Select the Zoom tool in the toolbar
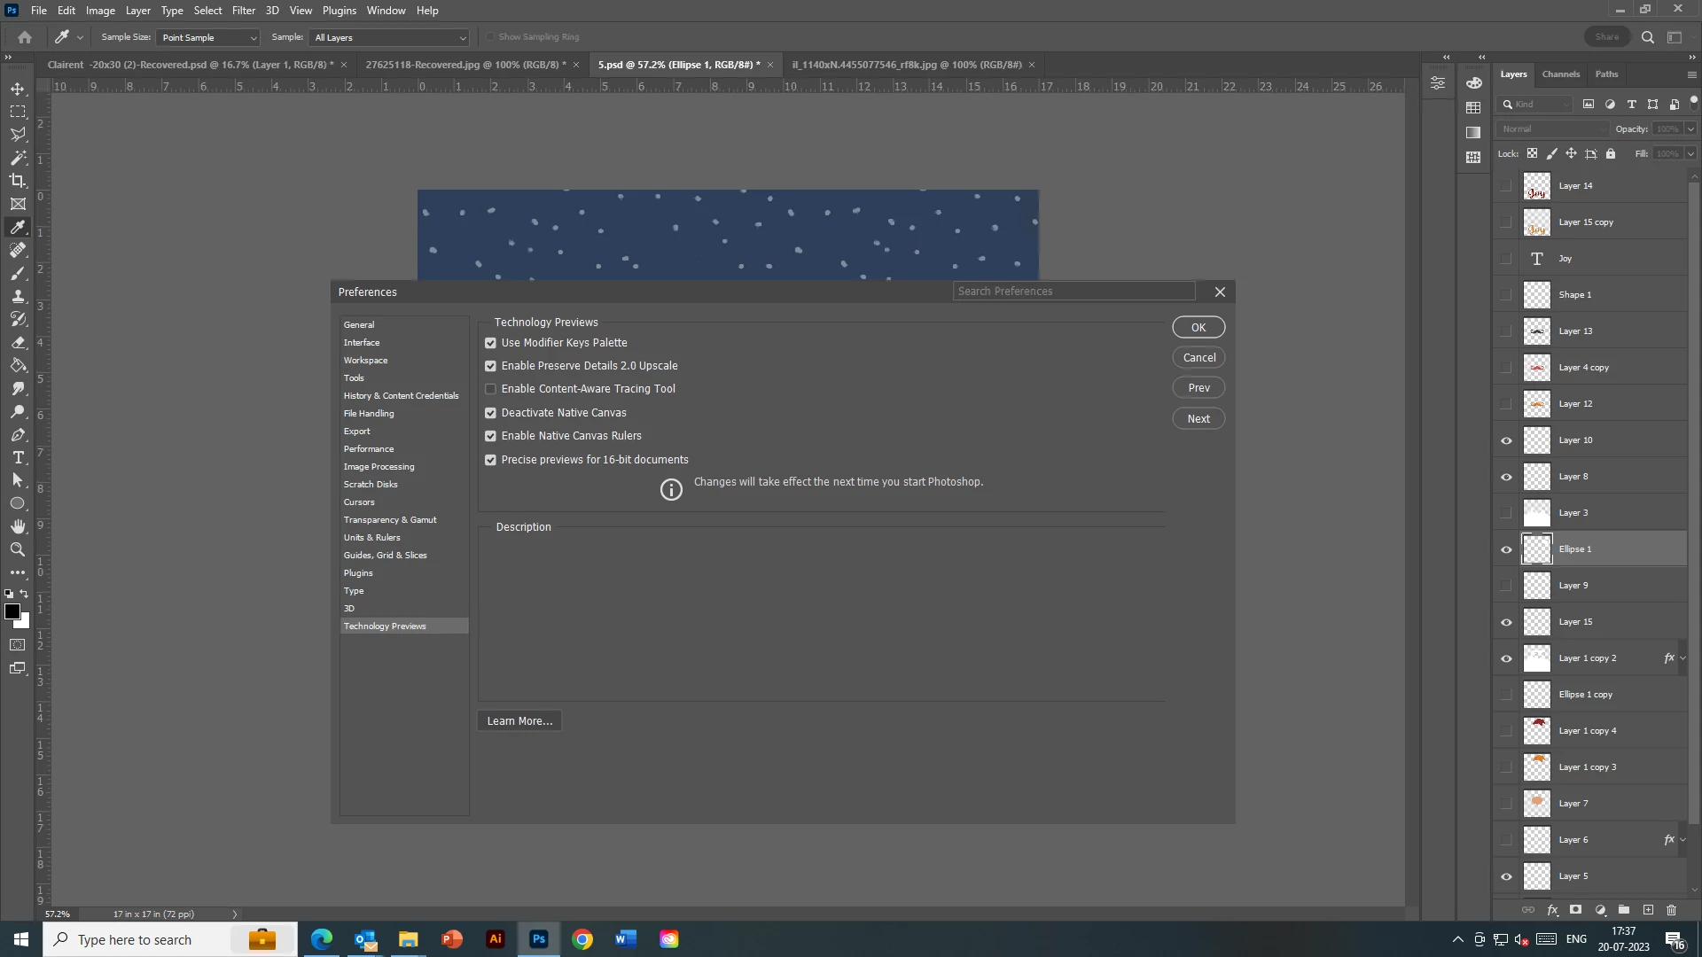The width and height of the screenshot is (1702, 957). coord(18,549)
